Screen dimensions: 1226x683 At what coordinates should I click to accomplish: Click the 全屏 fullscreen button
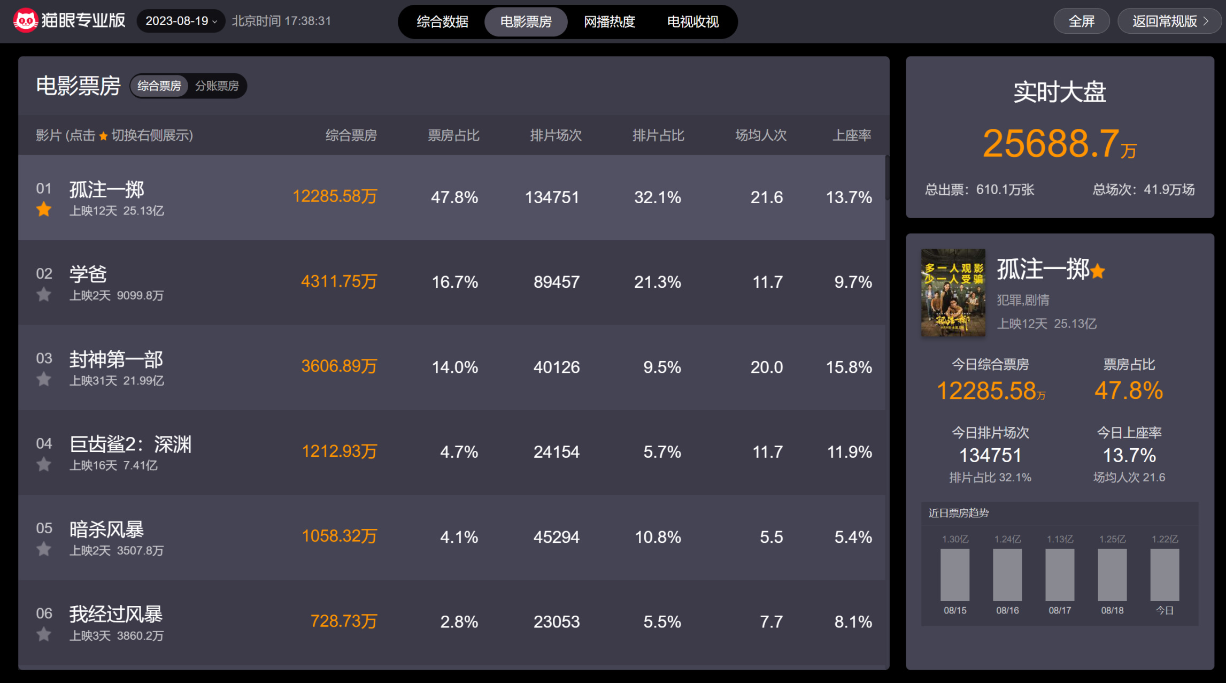coord(1081,21)
